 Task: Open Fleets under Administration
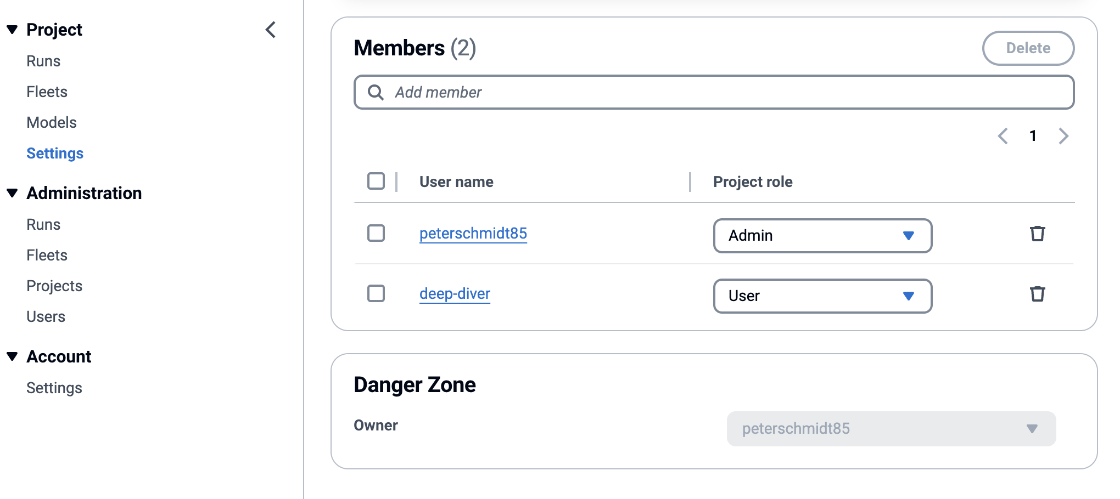(x=47, y=255)
